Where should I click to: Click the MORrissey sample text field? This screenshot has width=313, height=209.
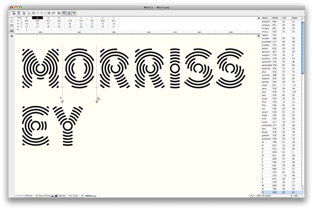tap(91, 196)
